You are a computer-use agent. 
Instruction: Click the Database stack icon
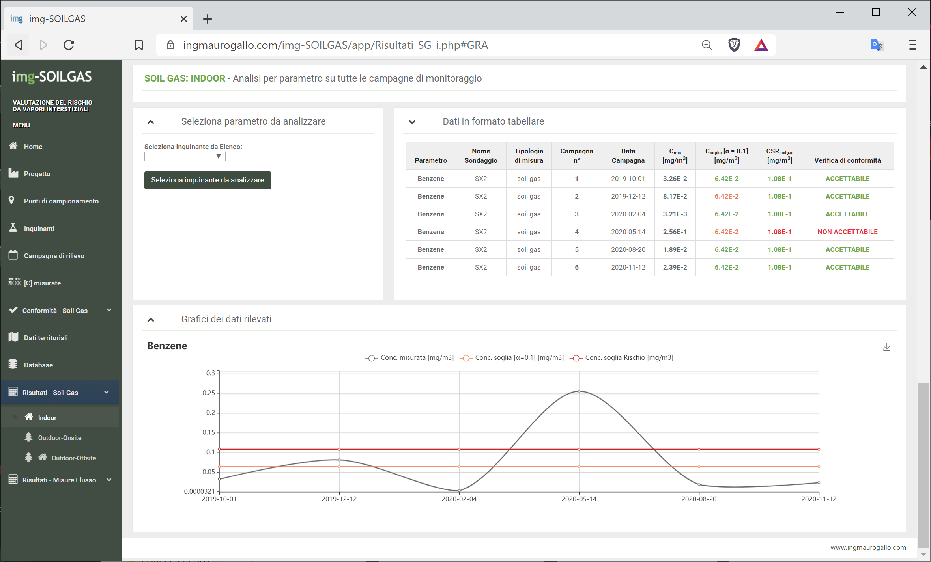(x=13, y=364)
